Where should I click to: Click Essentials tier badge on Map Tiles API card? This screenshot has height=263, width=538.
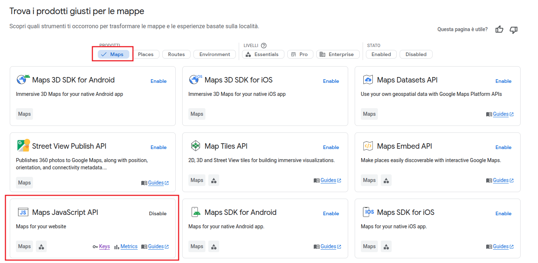(214, 180)
